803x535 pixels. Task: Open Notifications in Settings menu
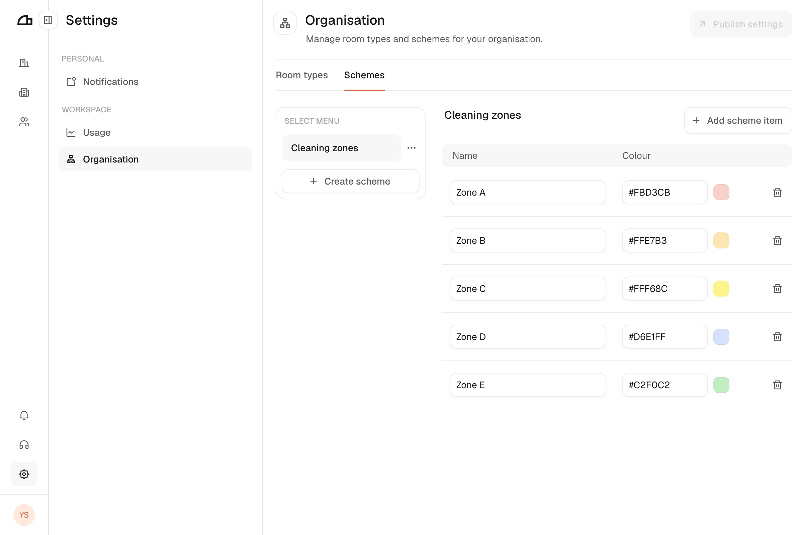pos(155,82)
